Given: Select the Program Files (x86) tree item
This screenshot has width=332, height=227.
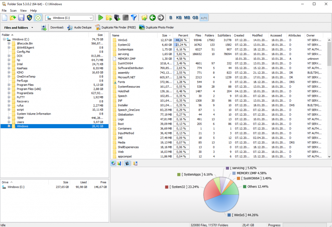Looking at the screenshot, I should pyautogui.click(x=29, y=89).
